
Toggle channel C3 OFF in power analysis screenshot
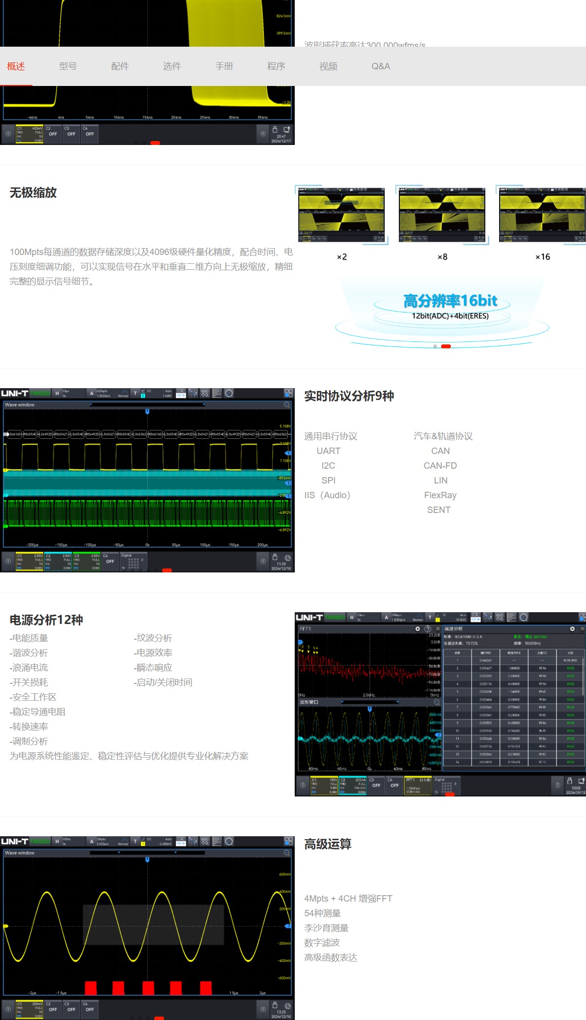[376, 785]
